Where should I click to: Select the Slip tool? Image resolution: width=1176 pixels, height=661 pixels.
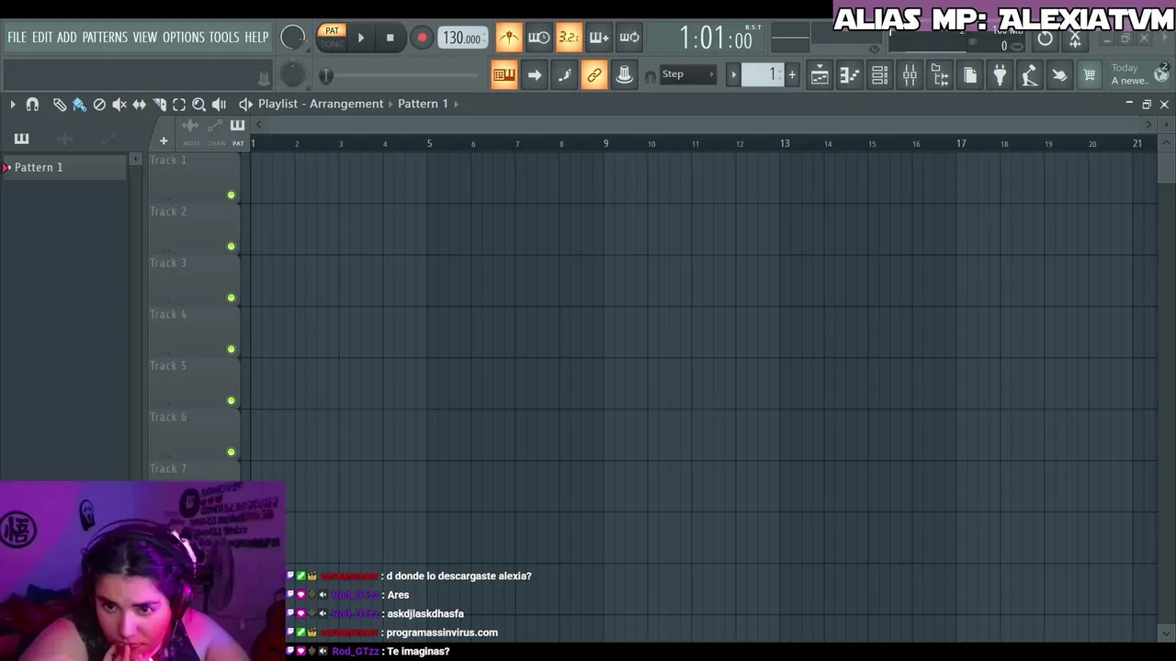[140, 105]
